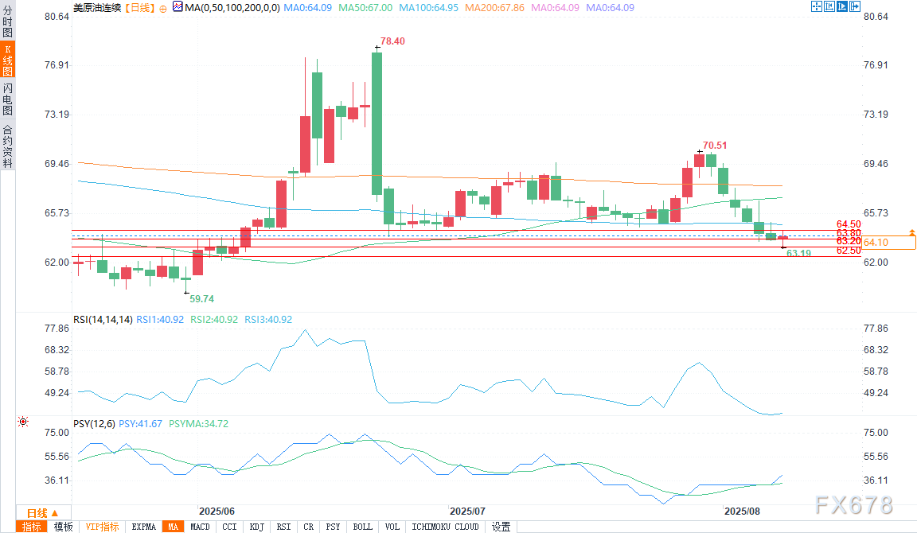917x533 pixels.
Task: Click the jump-to-start chart axis icon
Action: click(829, 6)
